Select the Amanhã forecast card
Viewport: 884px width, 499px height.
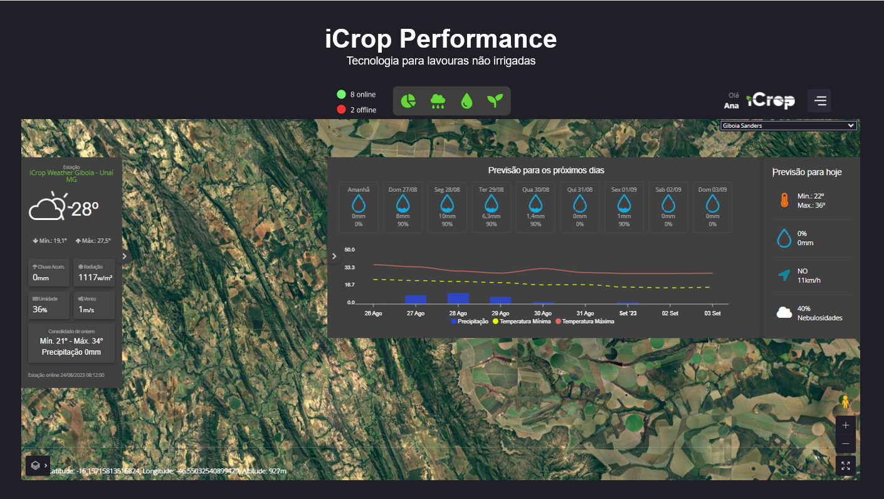[359, 207]
